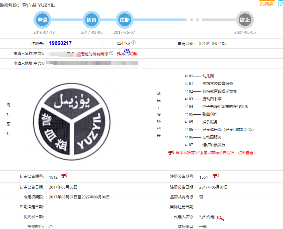Open the 查看他的所有商标 link
The width and height of the screenshot is (283, 229).
pyautogui.click(x=93, y=54)
